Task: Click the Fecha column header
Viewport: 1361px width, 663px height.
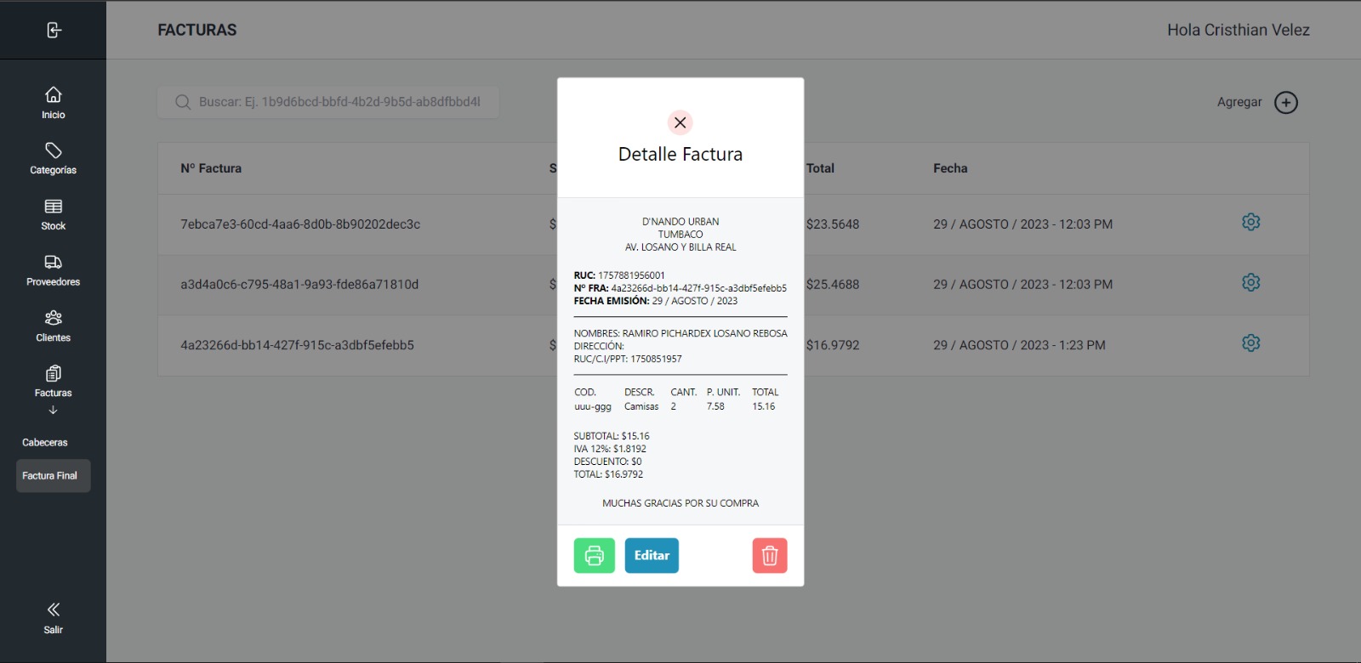Action: tap(950, 168)
